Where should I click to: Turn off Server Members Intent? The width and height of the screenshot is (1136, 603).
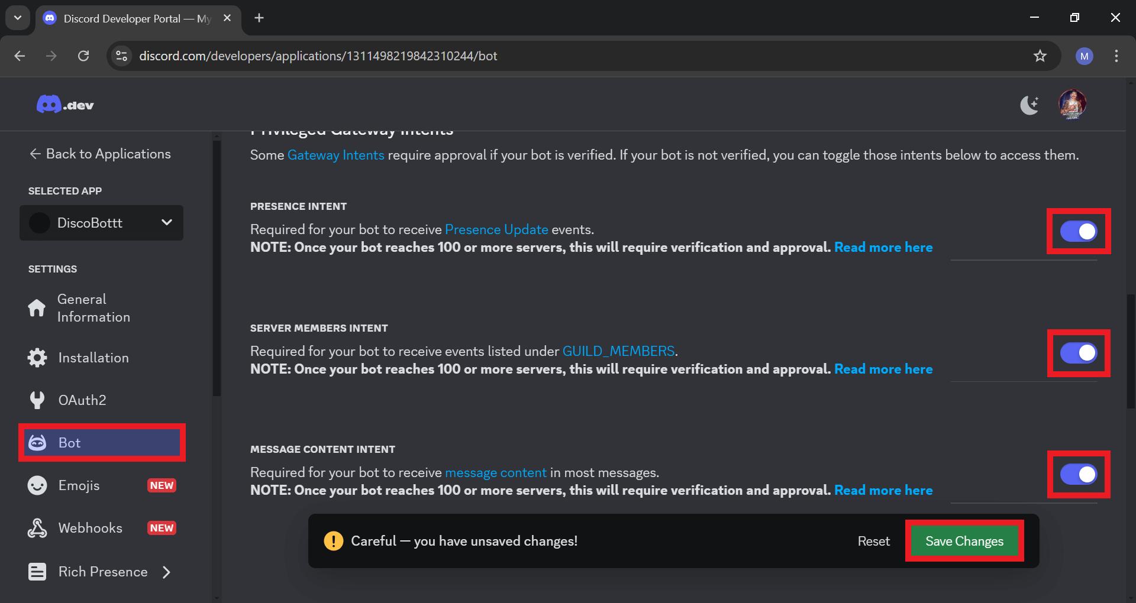click(x=1078, y=353)
